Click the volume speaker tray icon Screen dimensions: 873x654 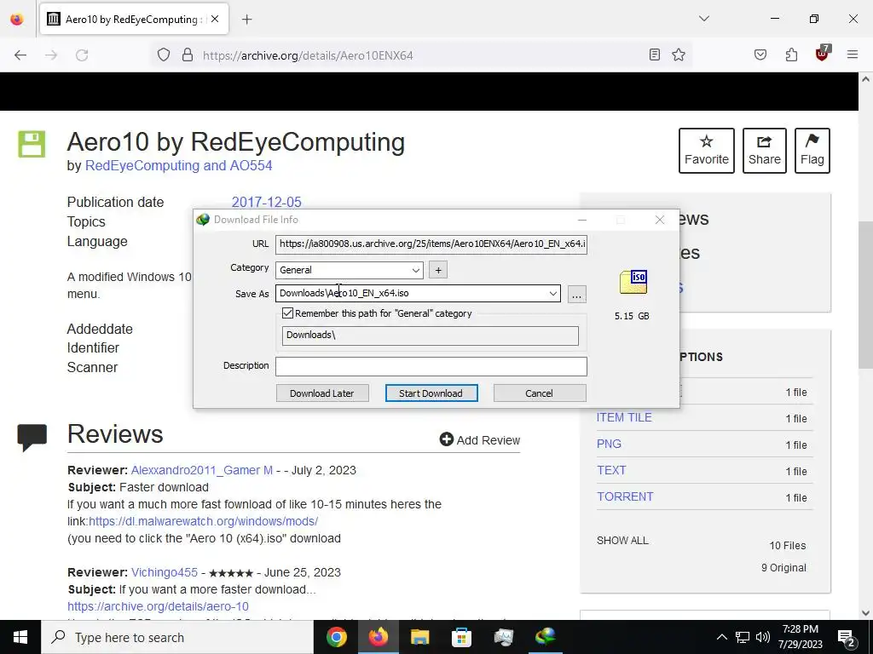[763, 637]
